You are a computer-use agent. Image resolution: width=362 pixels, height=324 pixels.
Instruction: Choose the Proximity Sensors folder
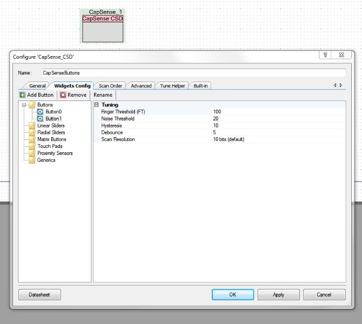[55, 153]
